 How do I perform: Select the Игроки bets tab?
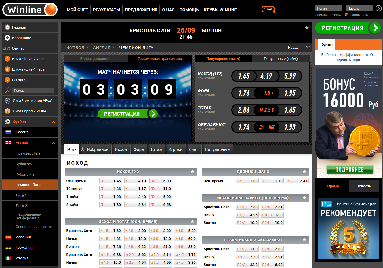[x=175, y=149]
